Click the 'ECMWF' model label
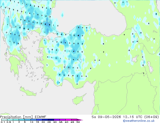The width and height of the screenshot is (160, 123). (x=40, y=117)
